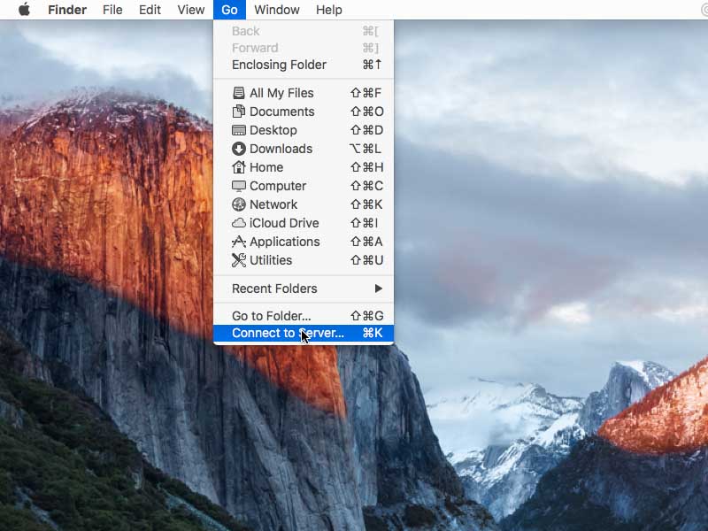The width and height of the screenshot is (708, 531).
Task: Select the Downloads label
Action: (x=281, y=149)
